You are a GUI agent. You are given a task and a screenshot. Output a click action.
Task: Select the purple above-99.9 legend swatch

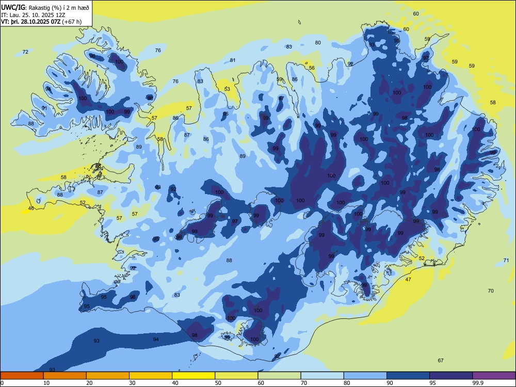(x=494, y=376)
